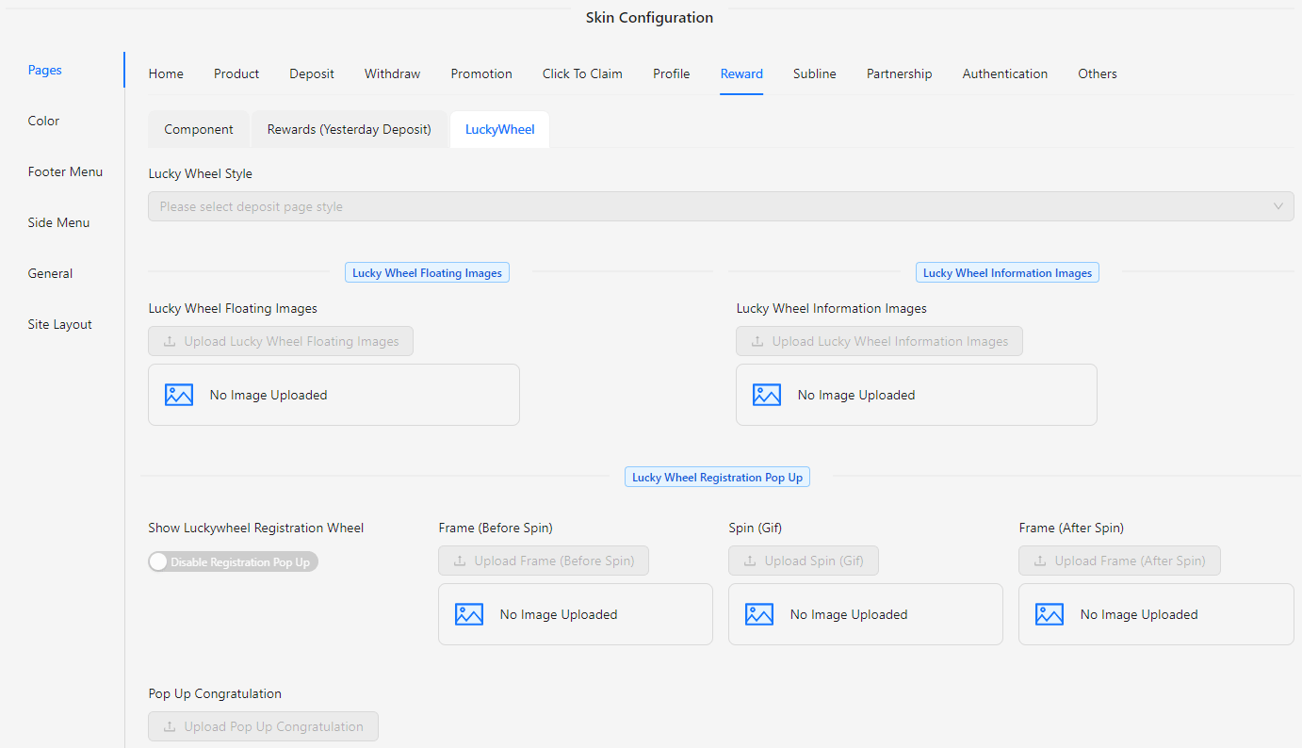Click image icon under Spin (Gif)
The image size is (1302, 748).
pyautogui.click(x=759, y=614)
